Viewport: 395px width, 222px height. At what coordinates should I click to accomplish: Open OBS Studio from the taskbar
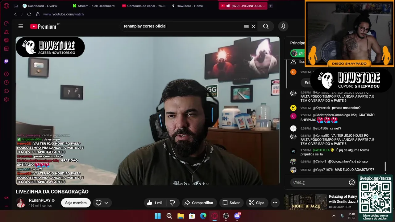[x=226, y=216]
